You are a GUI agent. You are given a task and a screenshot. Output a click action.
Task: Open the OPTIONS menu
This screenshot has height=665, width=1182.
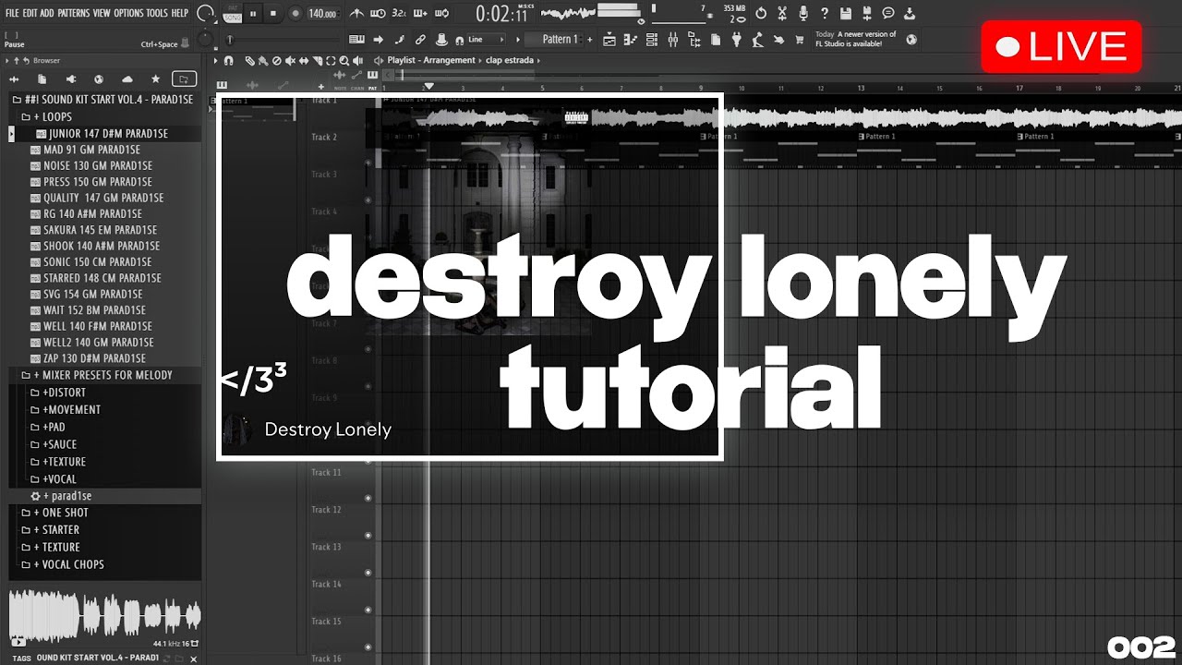pos(128,13)
